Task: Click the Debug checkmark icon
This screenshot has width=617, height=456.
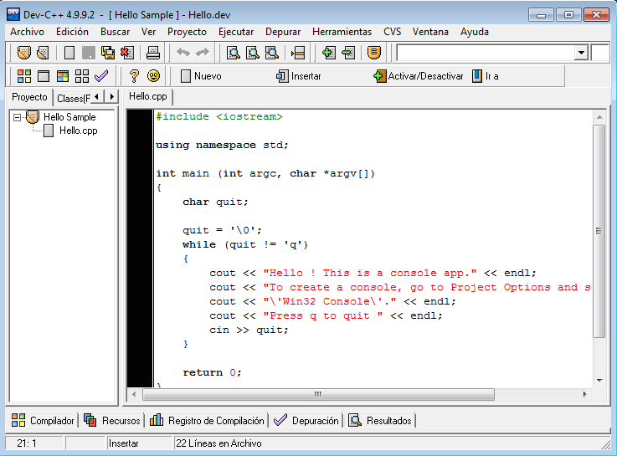Action: pos(101,76)
